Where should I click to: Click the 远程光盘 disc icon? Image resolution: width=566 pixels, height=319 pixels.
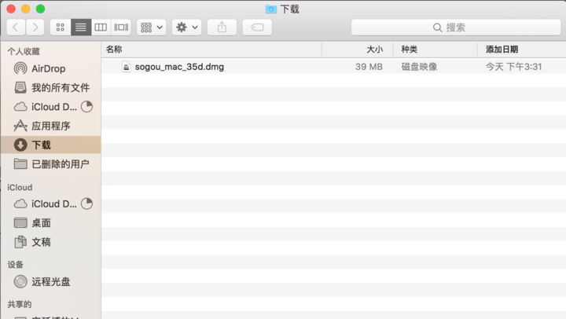(x=20, y=281)
